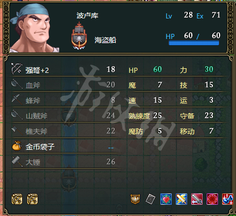Click the gray card icon
The height and width of the screenshot is (216, 236).
151,199
